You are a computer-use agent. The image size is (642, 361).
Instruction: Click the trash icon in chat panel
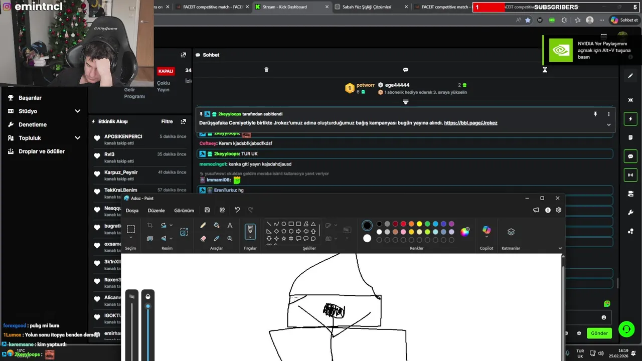266,70
